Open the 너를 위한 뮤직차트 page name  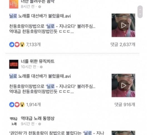[x=38, y=61]
